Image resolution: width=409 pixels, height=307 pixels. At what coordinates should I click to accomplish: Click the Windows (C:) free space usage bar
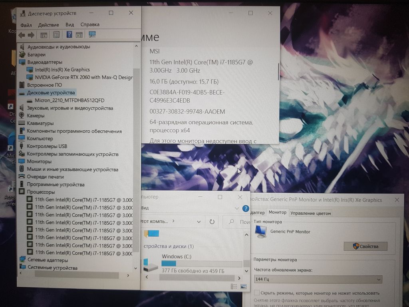tap(202, 264)
